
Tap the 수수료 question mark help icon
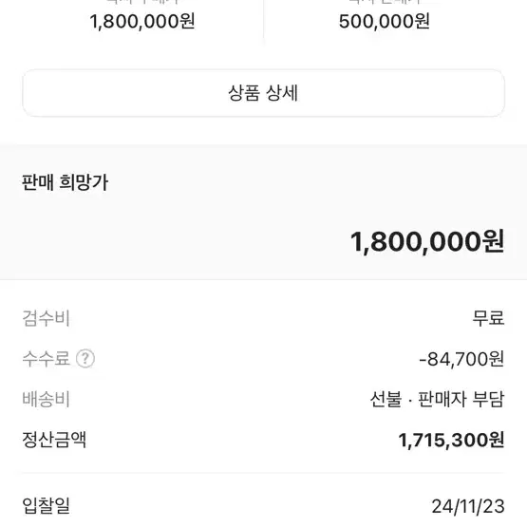85,358
